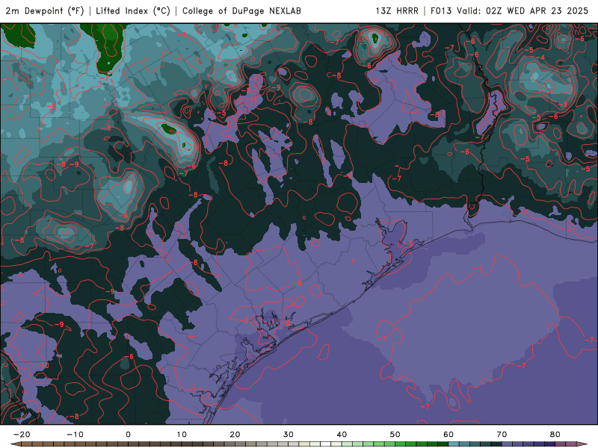Click the 0 tick label on the colorbar

coord(128,435)
